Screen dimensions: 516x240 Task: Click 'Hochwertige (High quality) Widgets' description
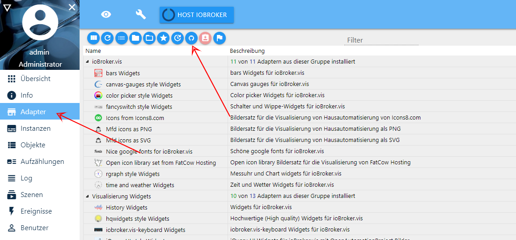coord(296,219)
